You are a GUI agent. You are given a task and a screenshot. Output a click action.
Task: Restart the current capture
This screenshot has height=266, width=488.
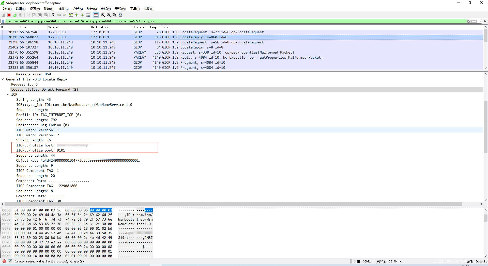(15, 15)
